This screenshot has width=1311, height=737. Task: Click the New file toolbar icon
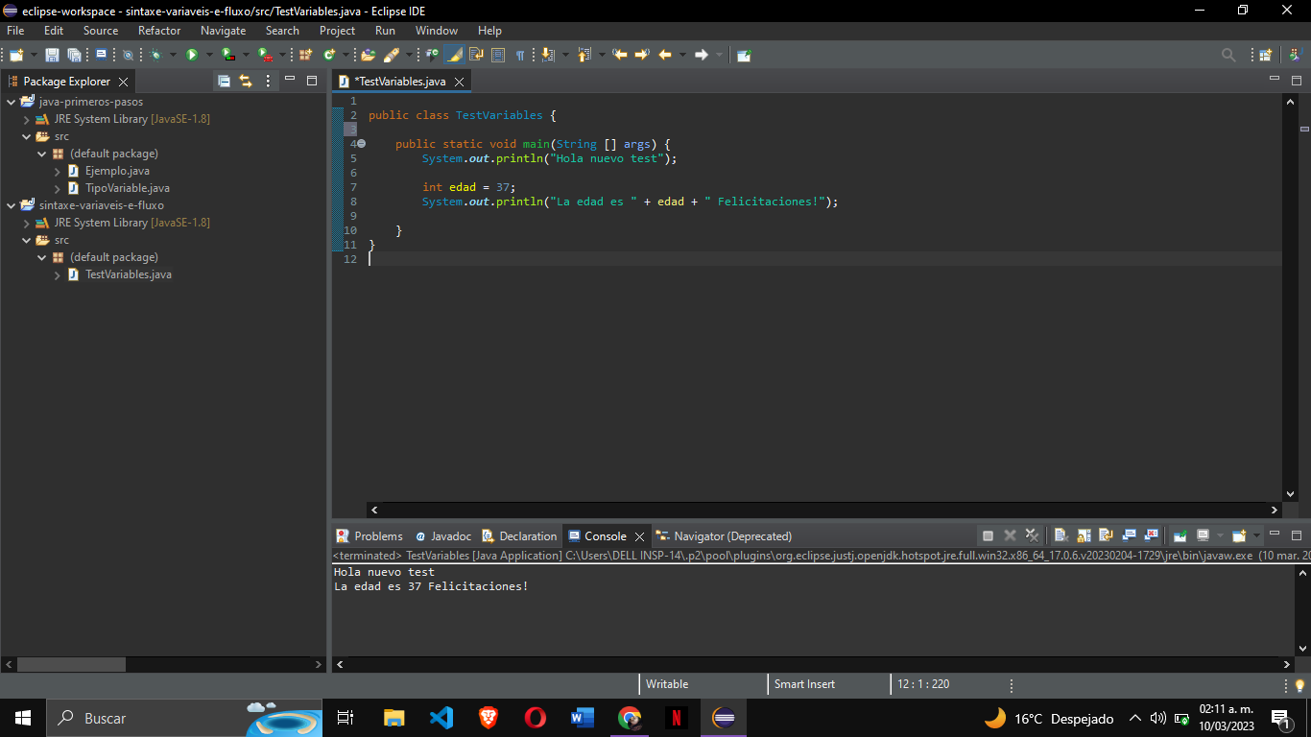click(x=15, y=55)
